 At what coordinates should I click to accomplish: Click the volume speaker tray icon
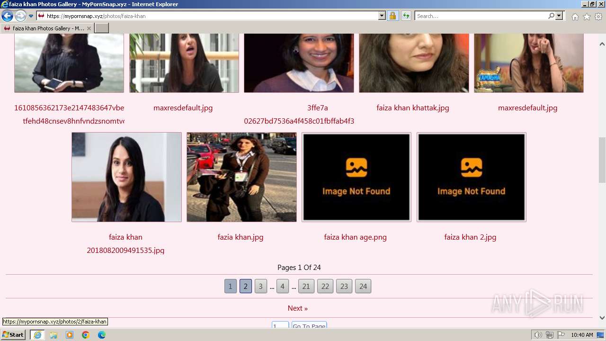click(x=538, y=335)
